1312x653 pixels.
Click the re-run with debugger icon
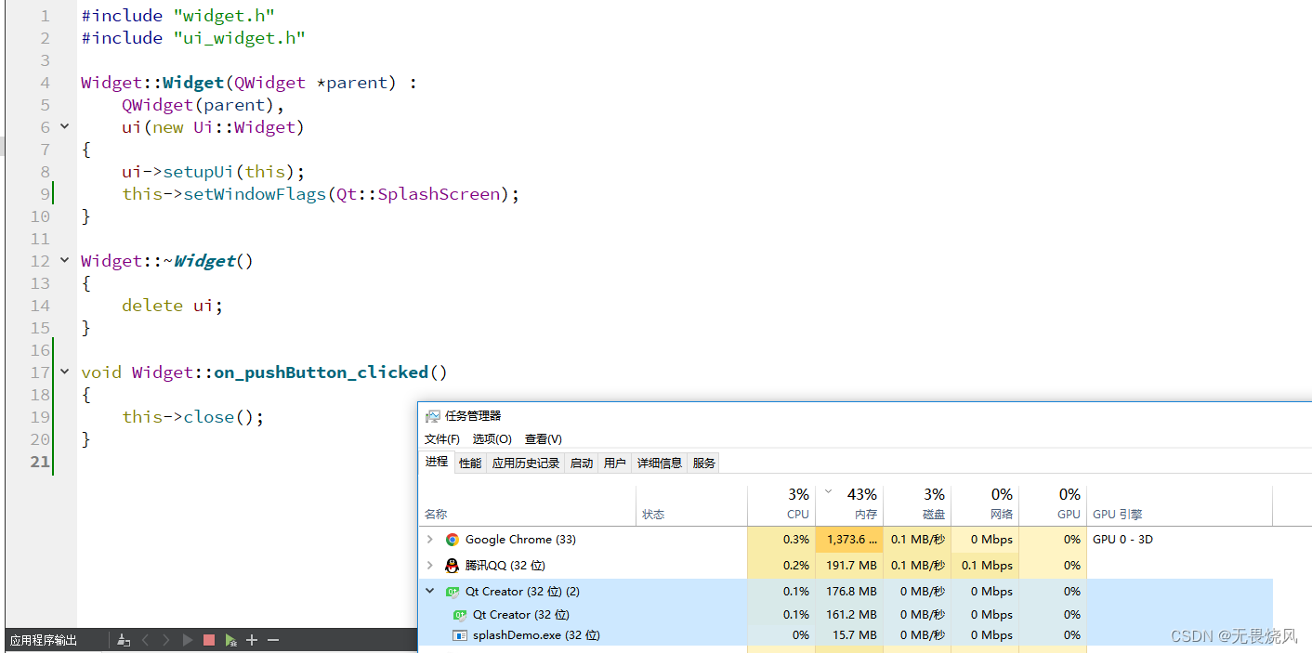(230, 640)
